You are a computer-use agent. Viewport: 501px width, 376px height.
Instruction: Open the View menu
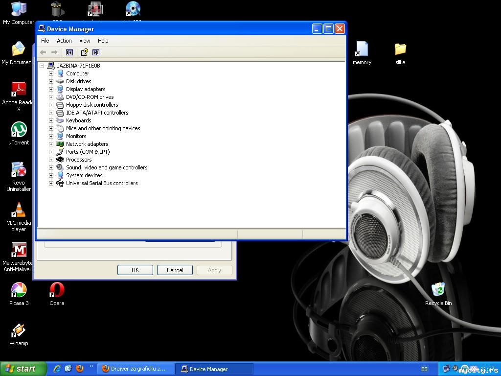point(85,41)
